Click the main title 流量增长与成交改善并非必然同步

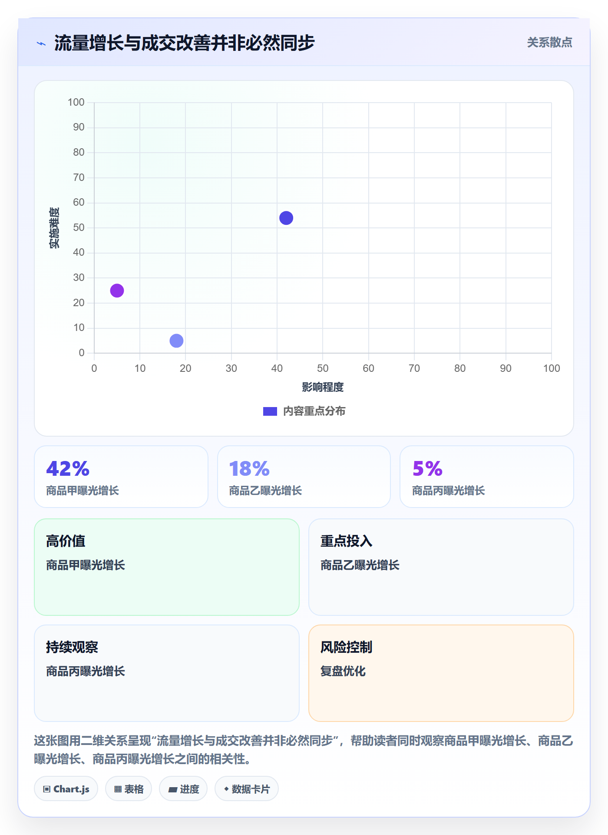(184, 43)
